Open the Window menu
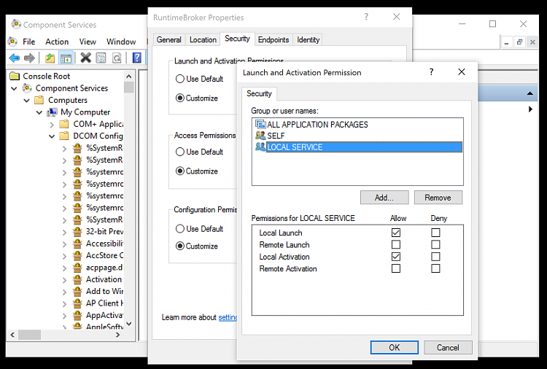Image resolution: width=547 pixels, height=369 pixels. click(x=121, y=42)
